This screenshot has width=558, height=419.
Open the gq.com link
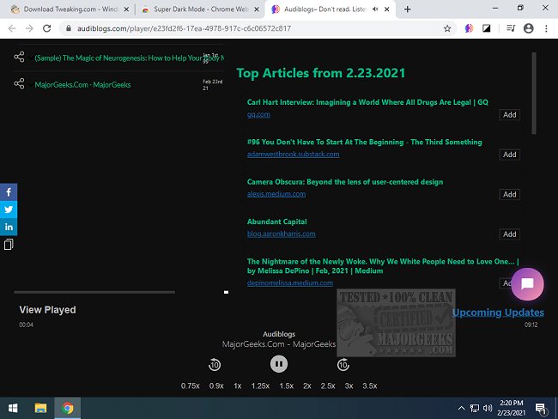[x=258, y=114]
